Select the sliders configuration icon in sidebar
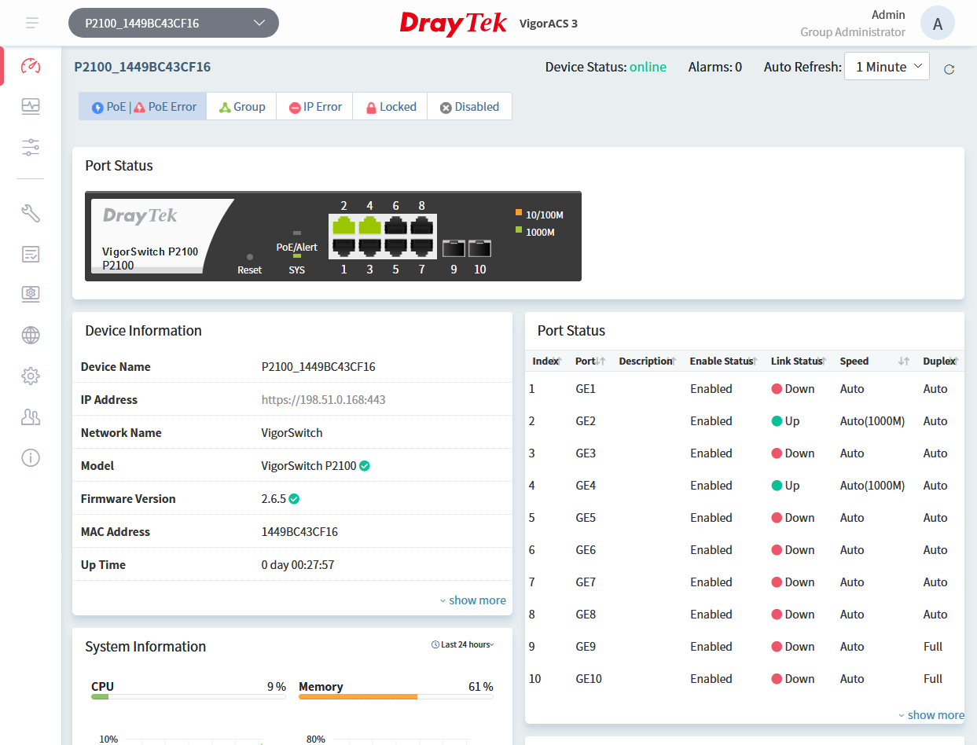This screenshot has width=977, height=745. pyautogui.click(x=31, y=147)
